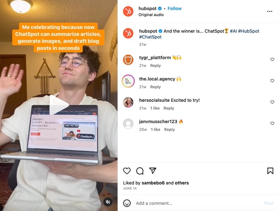The height and width of the screenshot is (211, 278).
Task: Share post with paper plane icon
Action: tap(152, 171)
